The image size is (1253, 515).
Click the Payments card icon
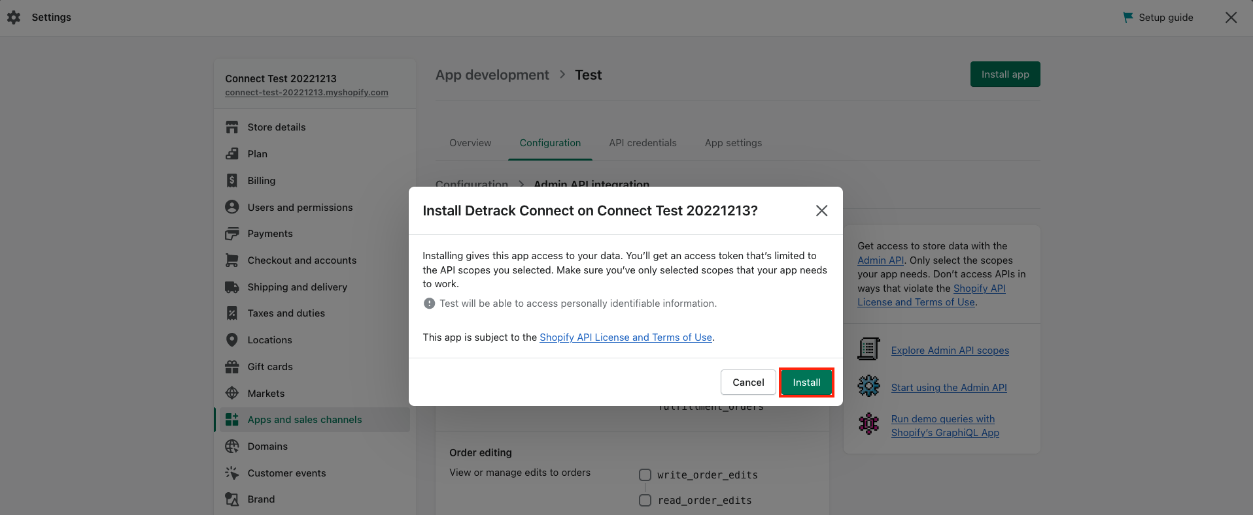coord(232,234)
